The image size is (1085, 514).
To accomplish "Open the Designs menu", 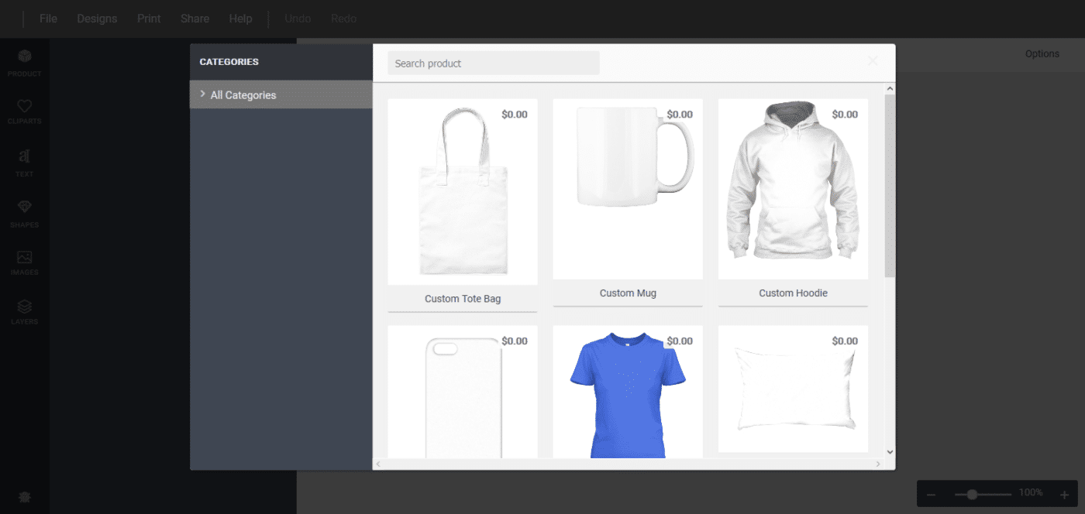I will tap(97, 19).
